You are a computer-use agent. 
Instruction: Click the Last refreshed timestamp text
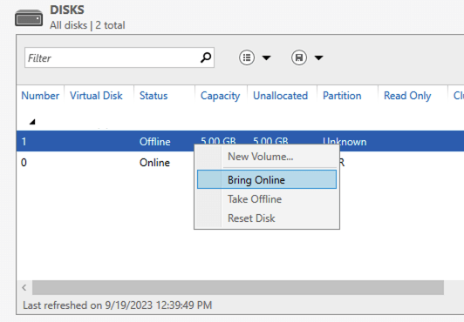118,305
